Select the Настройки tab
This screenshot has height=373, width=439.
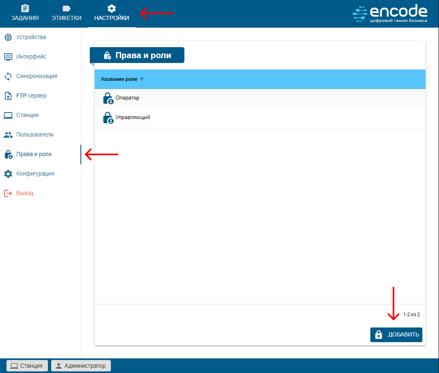click(x=112, y=13)
